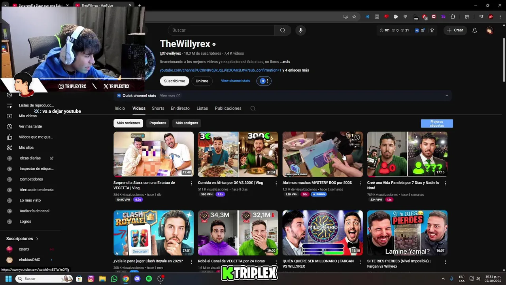The height and width of the screenshot is (285, 506).
Task: Click the Suscribirme button
Action: click(x=174, y=81)
